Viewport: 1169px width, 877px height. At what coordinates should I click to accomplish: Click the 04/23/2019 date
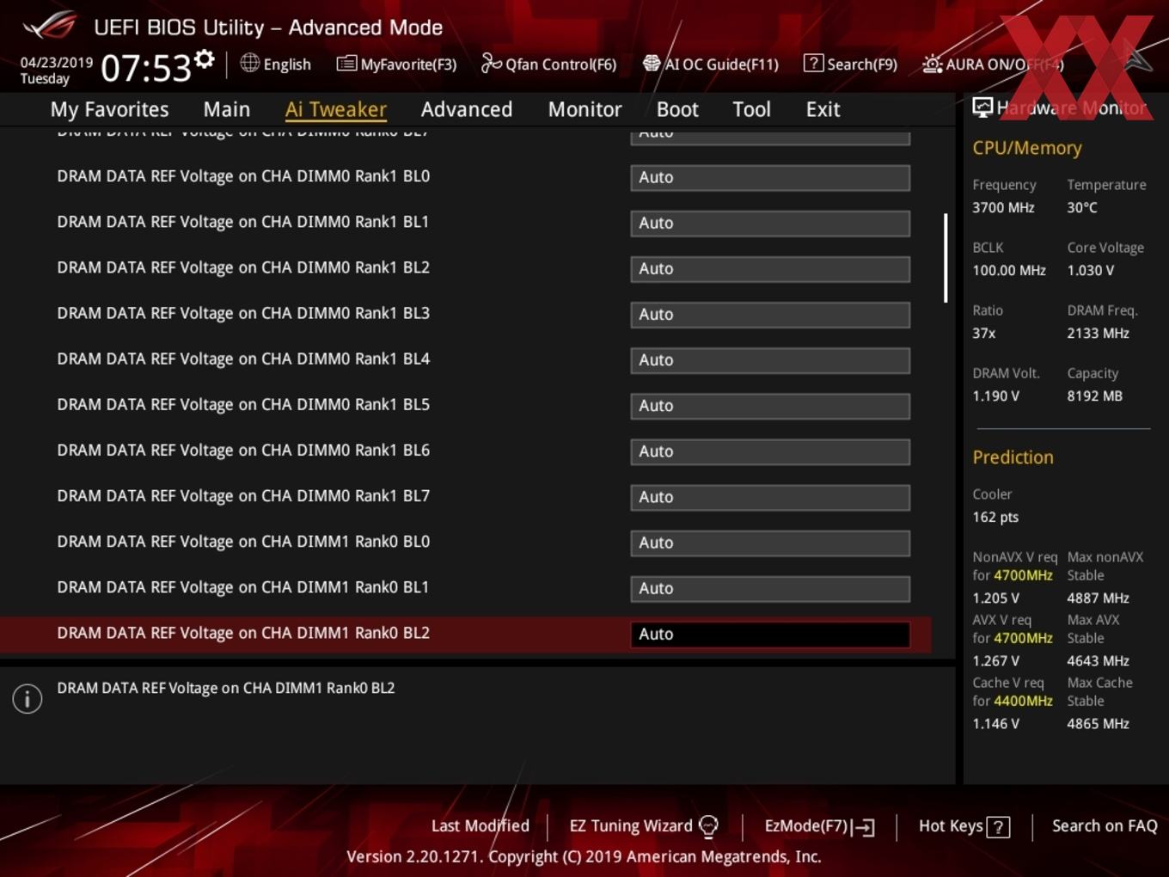pyautogui.click(x=57, y=63)
